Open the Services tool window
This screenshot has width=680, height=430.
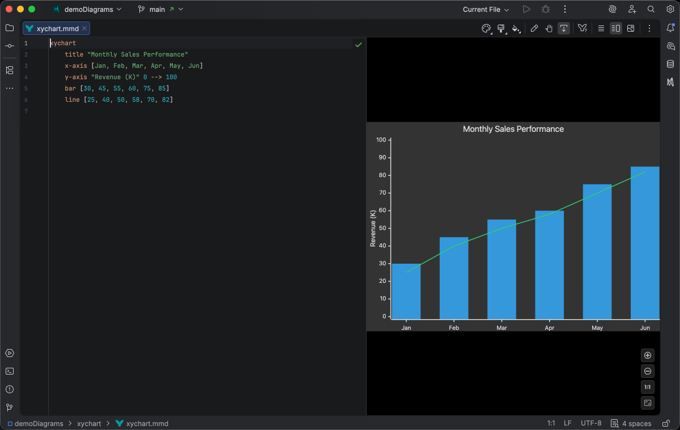(x=10, y=353)
